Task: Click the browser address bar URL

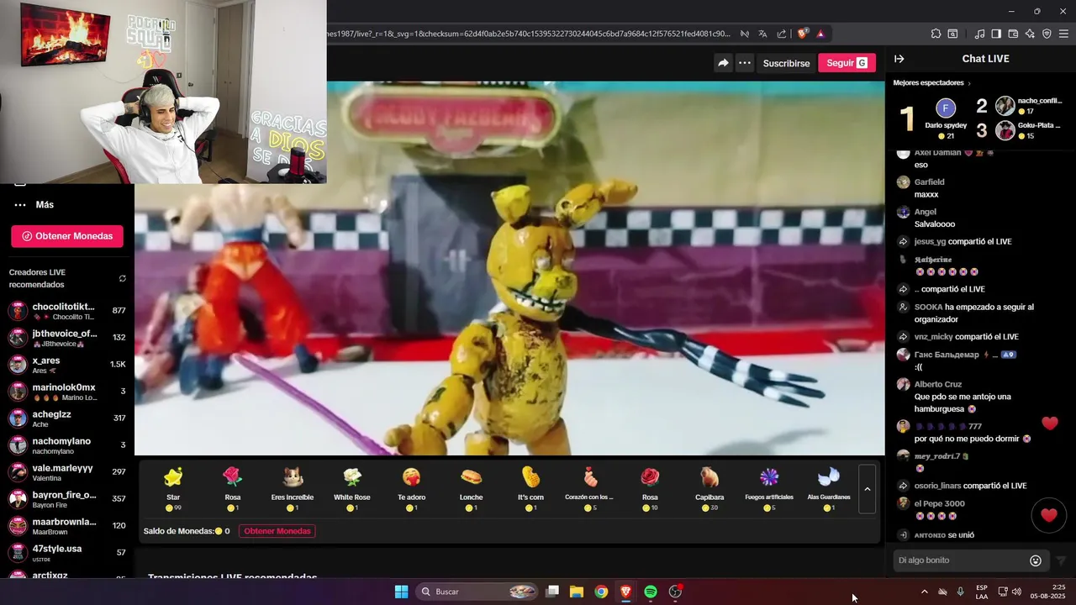Action: (x=530, y=34)
